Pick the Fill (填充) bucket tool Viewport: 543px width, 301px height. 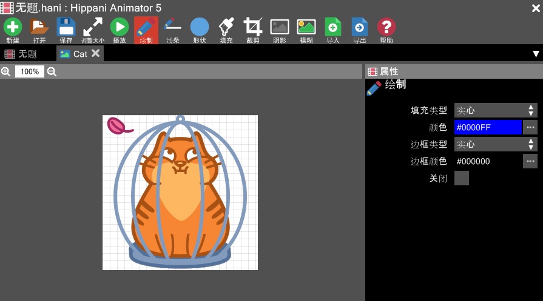click(226, 30)
